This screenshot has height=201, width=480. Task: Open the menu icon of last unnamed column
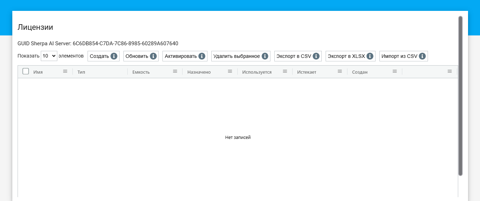449,71
